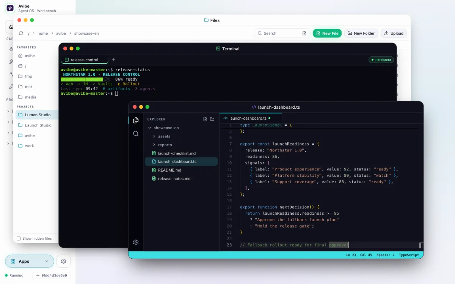Click the "Northstar 1.0" release string in code
This screenshot has height=284, width=455.
(x=286, y=150)
